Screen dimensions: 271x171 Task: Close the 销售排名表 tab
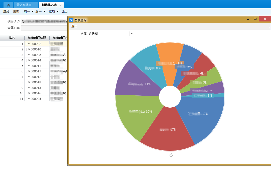[x=60, y=5]
